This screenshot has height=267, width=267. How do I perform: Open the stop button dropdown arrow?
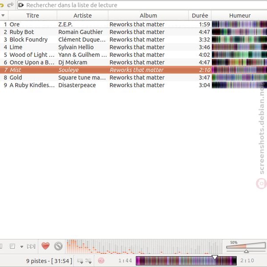click(22, 247)
